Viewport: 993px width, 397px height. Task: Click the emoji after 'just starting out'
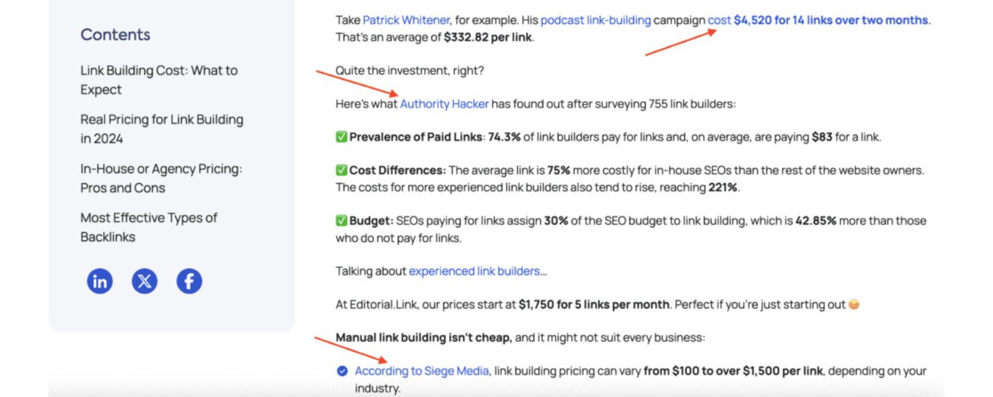pyautogui.click(x=854, y=305)
